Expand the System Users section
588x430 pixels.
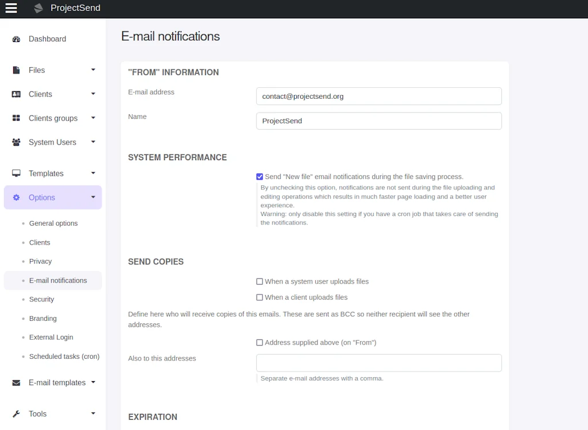click(x=92, y=142)
